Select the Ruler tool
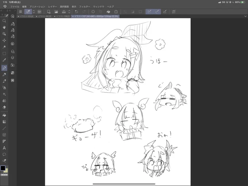 click(4, 141)
